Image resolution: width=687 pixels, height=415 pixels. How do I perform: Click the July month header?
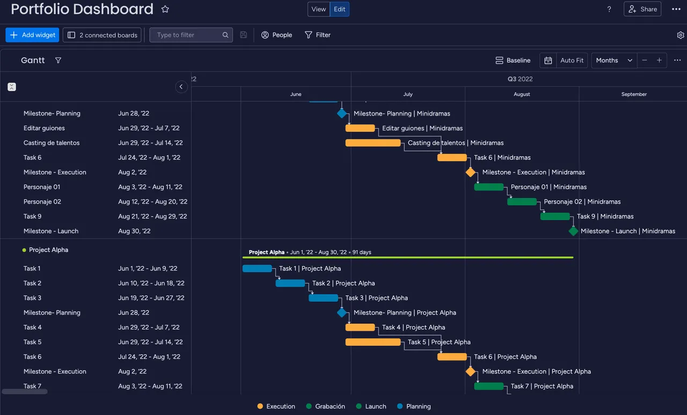pos(408,94)
